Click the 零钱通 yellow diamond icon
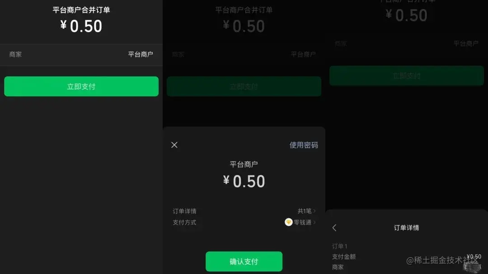The width and height of the screenshot is (488, 274). click(x=288, y=222)
